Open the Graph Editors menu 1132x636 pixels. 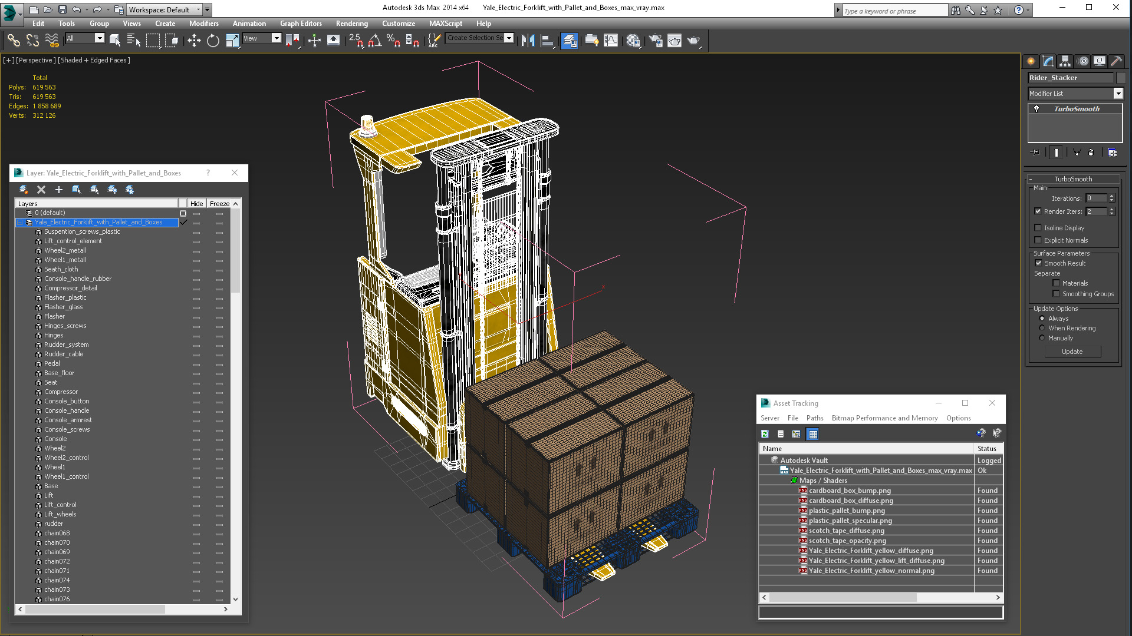point(301,24)
